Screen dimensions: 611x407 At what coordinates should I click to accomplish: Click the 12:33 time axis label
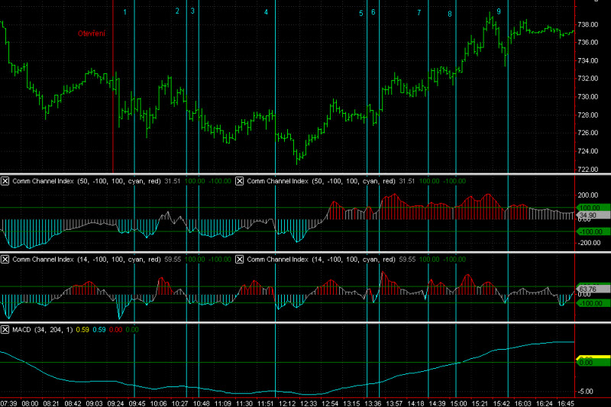coord(309,403)
